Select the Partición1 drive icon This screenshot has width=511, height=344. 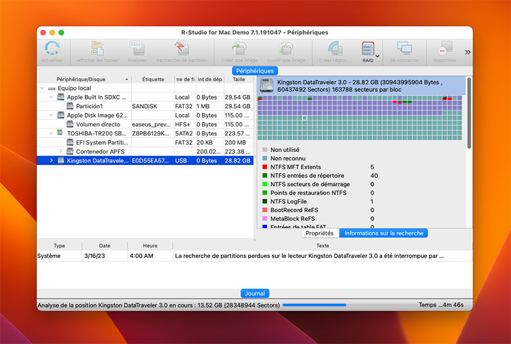(70, 106)
